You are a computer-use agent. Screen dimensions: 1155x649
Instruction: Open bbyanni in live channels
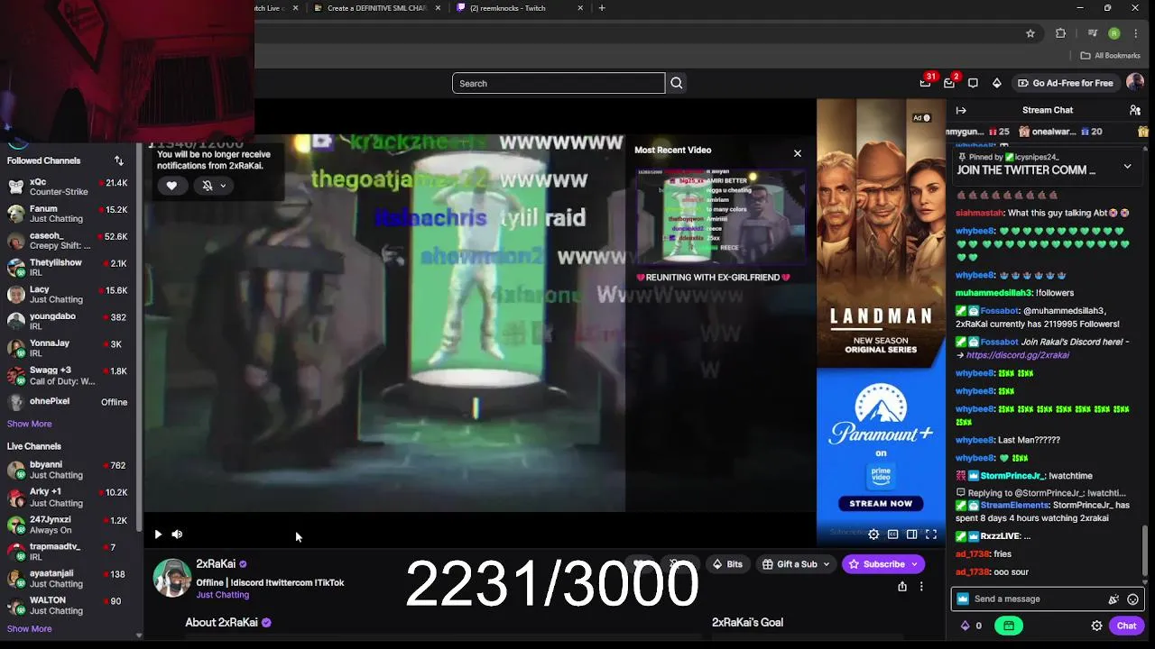pyautogui.click(x=68, y=471)
